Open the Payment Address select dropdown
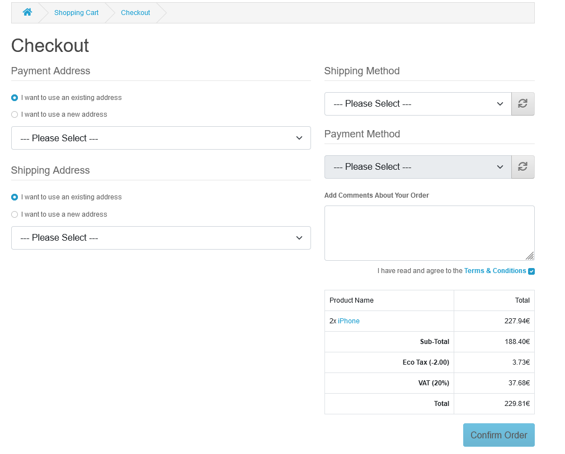The width and height of the screenshot is (565, 454). [x=161, y=138]
